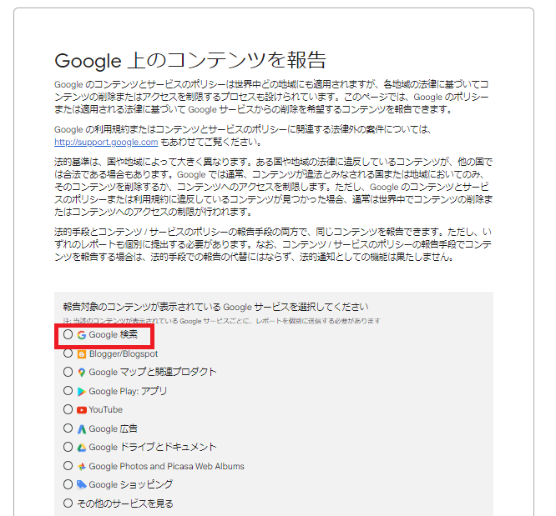Viewport: 556px width, 516px height.
Task: Select the Google 検索 radio button
Action: pyautogui.click(x=68, y=335)
